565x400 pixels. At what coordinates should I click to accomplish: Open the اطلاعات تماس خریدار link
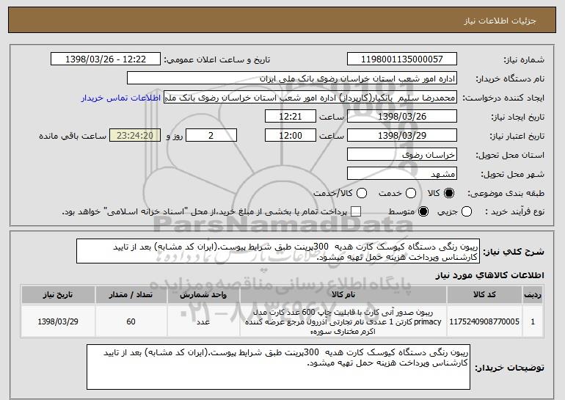[x=121, y=98]
